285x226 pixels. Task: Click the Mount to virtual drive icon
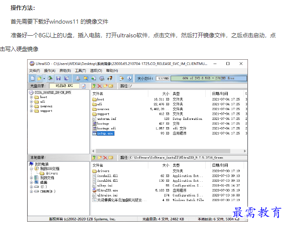point(102,78)
